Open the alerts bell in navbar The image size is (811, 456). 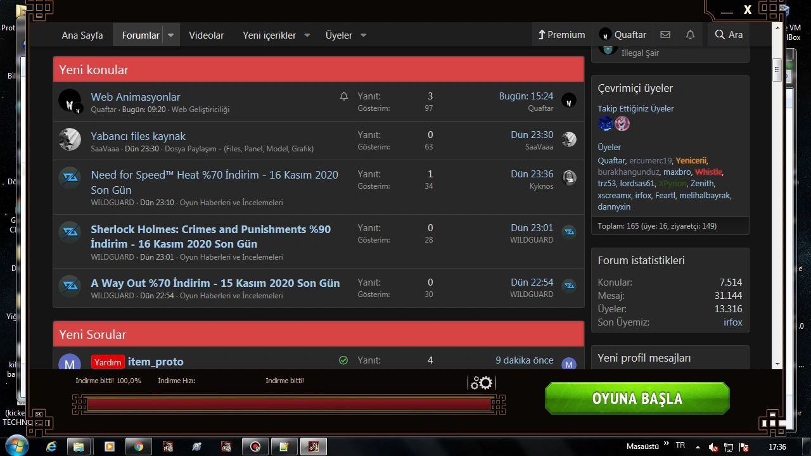690,35
